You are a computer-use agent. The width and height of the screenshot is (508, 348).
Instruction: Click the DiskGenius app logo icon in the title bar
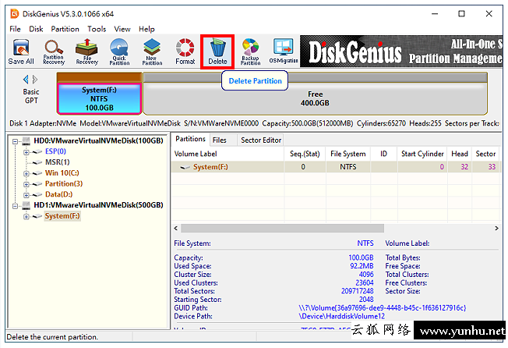tap(14, 14)
